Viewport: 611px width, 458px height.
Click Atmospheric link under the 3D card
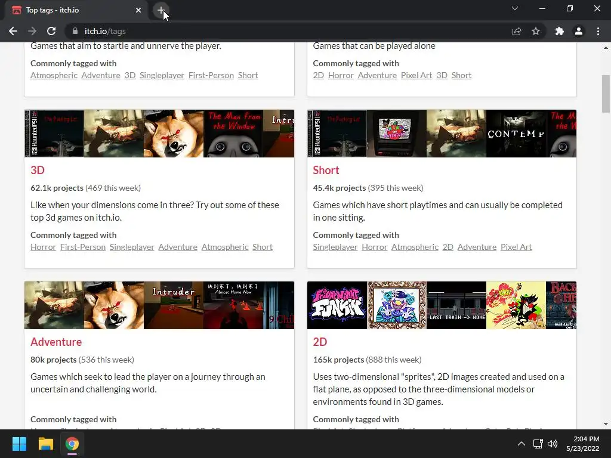coord(225,247)
